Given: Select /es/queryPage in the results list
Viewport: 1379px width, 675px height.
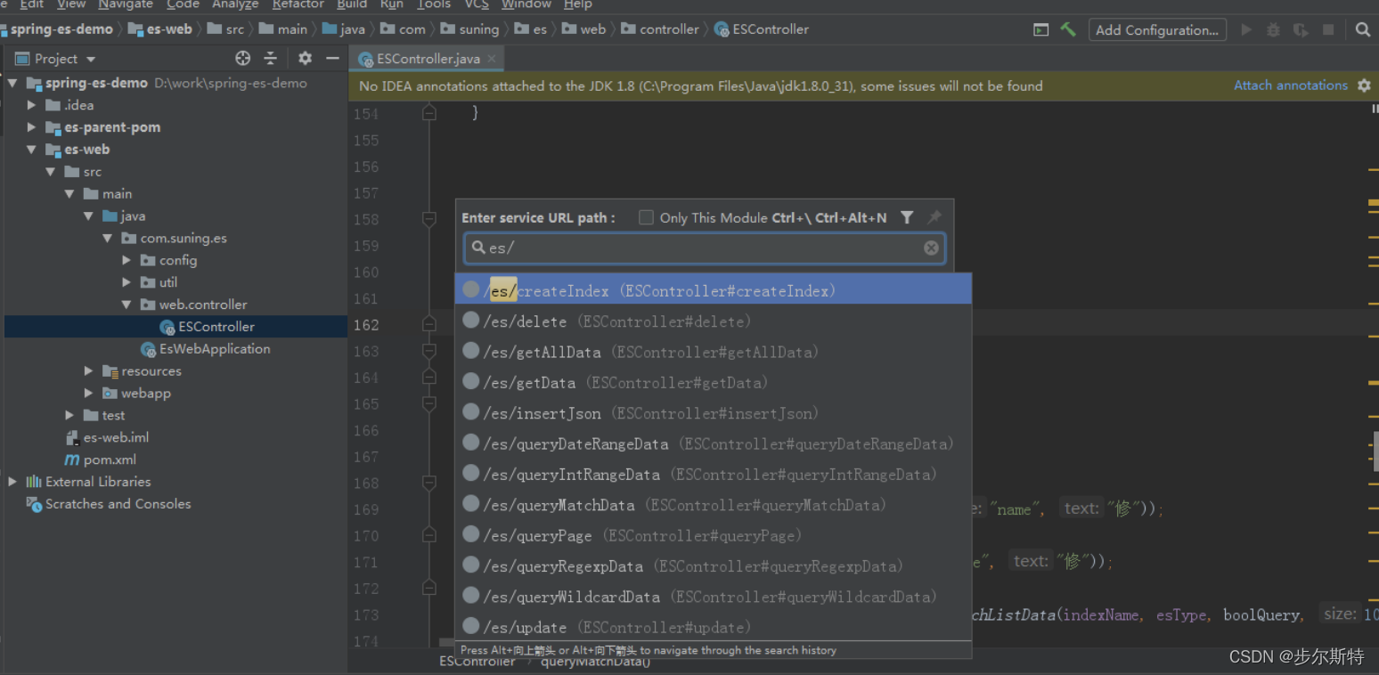Looking at the screenshot, I should [x=537, y=536].
